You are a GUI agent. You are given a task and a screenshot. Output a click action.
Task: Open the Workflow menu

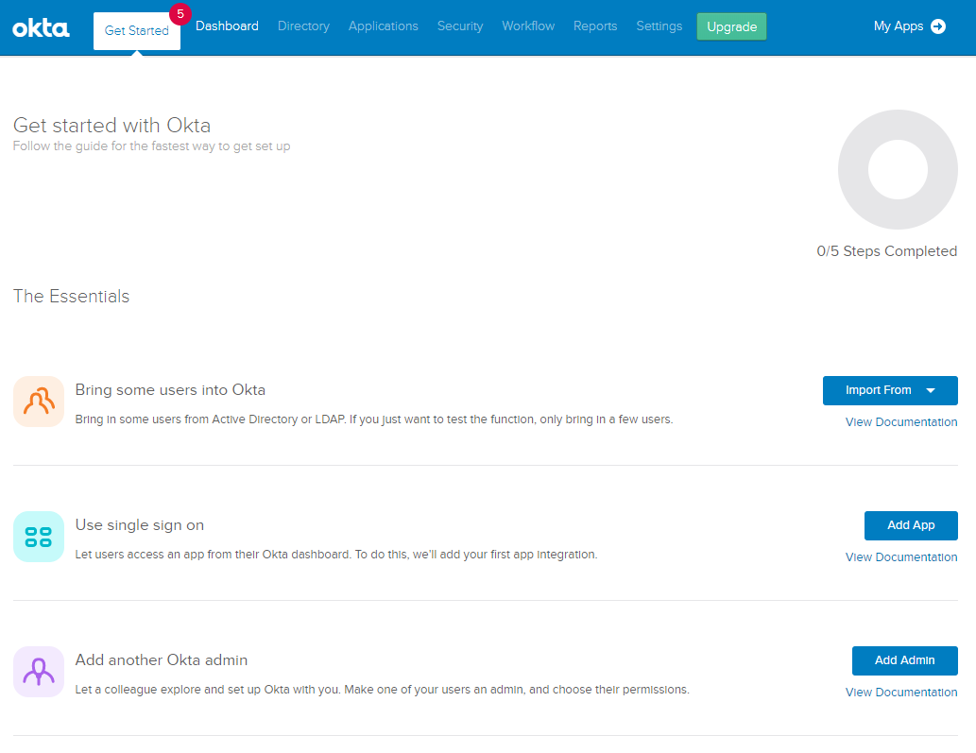pyautogui.click(x=528, y=26)
